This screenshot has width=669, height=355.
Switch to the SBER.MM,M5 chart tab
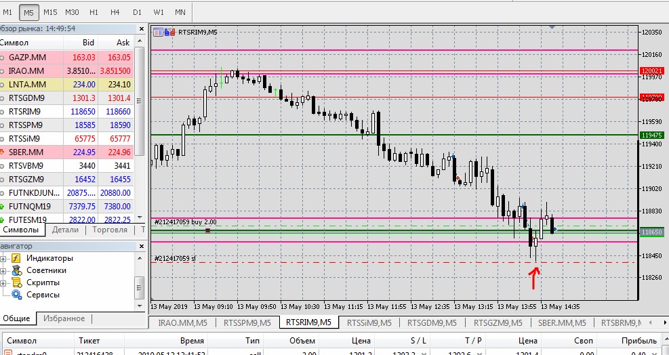point(562,322)
